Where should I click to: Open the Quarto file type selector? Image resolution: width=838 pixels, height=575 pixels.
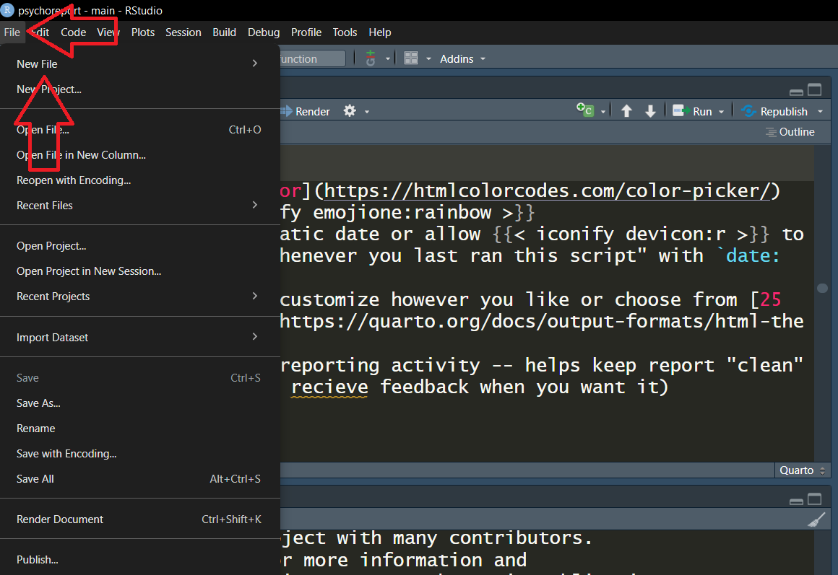[x=802, y=470]
